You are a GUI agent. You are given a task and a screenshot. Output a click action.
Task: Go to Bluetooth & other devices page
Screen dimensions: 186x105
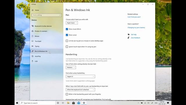pyautogui.click(x=46, y=26)
